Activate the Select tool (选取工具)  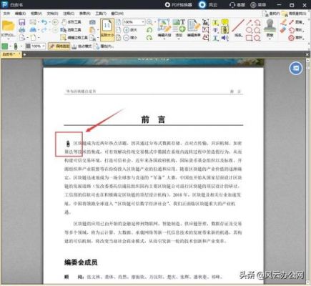point(71,30)
